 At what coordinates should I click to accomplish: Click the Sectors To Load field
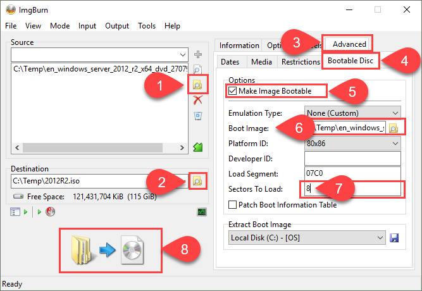click(352, 189)
